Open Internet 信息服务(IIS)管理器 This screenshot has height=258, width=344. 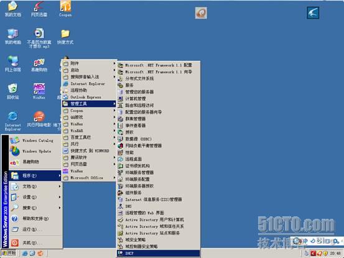coord(159,200)
